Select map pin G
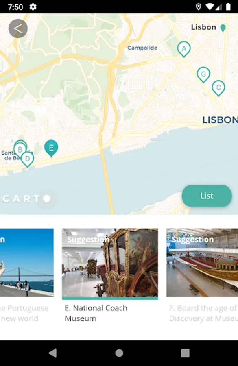This screenshot has width=238, height=366. [203, 75]
